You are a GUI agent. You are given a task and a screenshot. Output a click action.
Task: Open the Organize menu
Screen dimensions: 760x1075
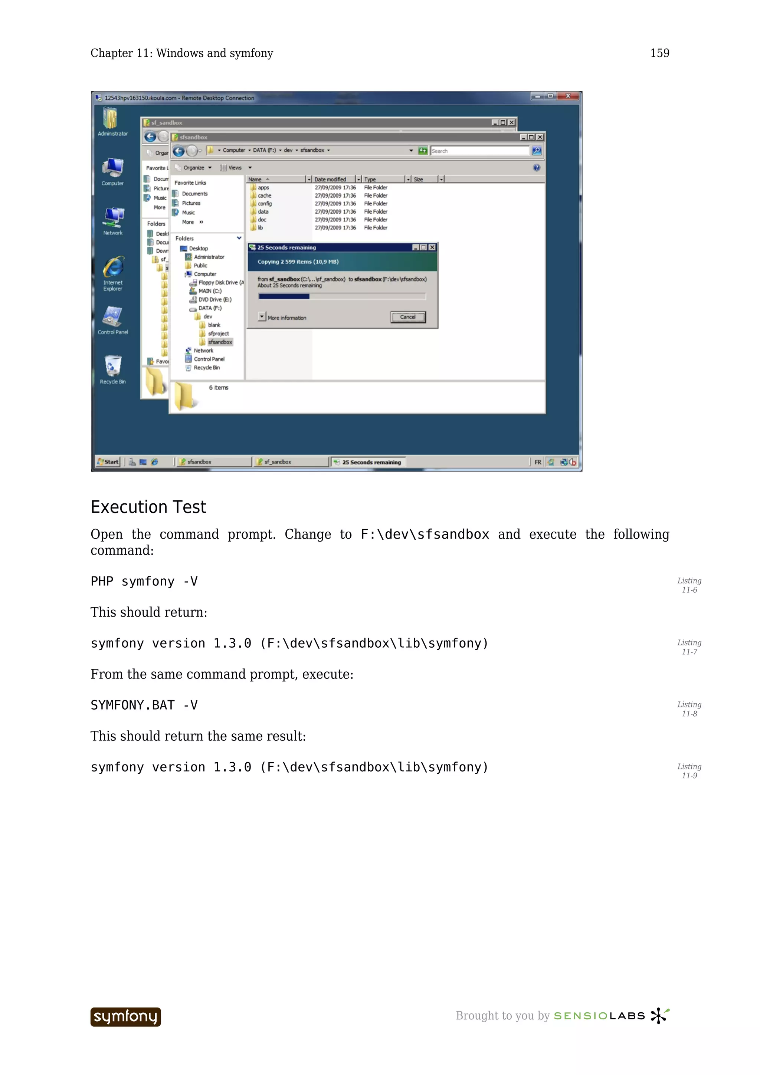coord(193,168)
